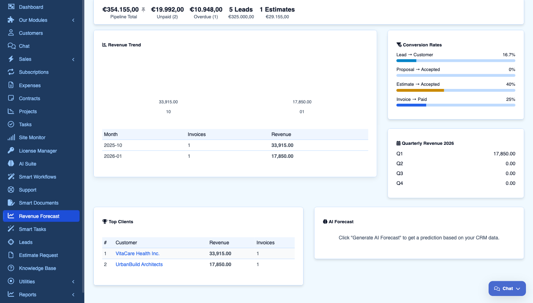Expand the Sales submenu arrow

pyautogui.click(x=73, y=59)
